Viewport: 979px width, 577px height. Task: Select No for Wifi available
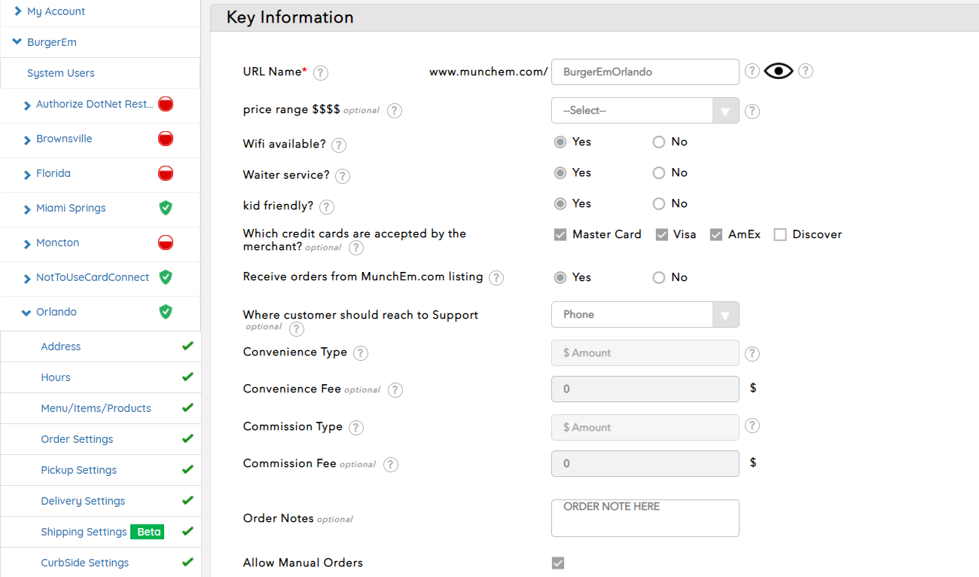coord(659,142)
